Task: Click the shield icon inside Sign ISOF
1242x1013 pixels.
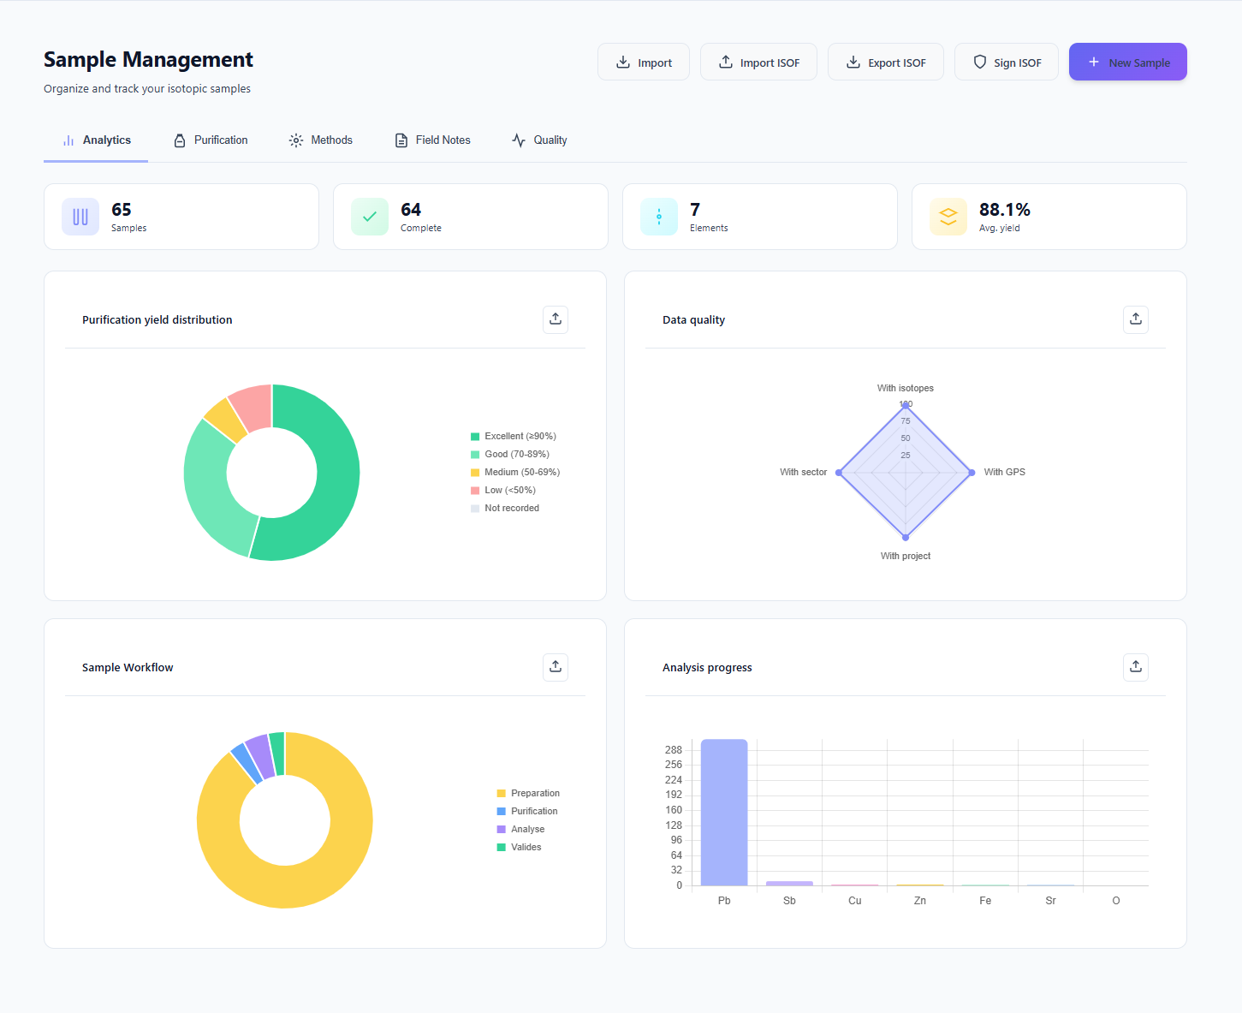Action: (979, 62)
